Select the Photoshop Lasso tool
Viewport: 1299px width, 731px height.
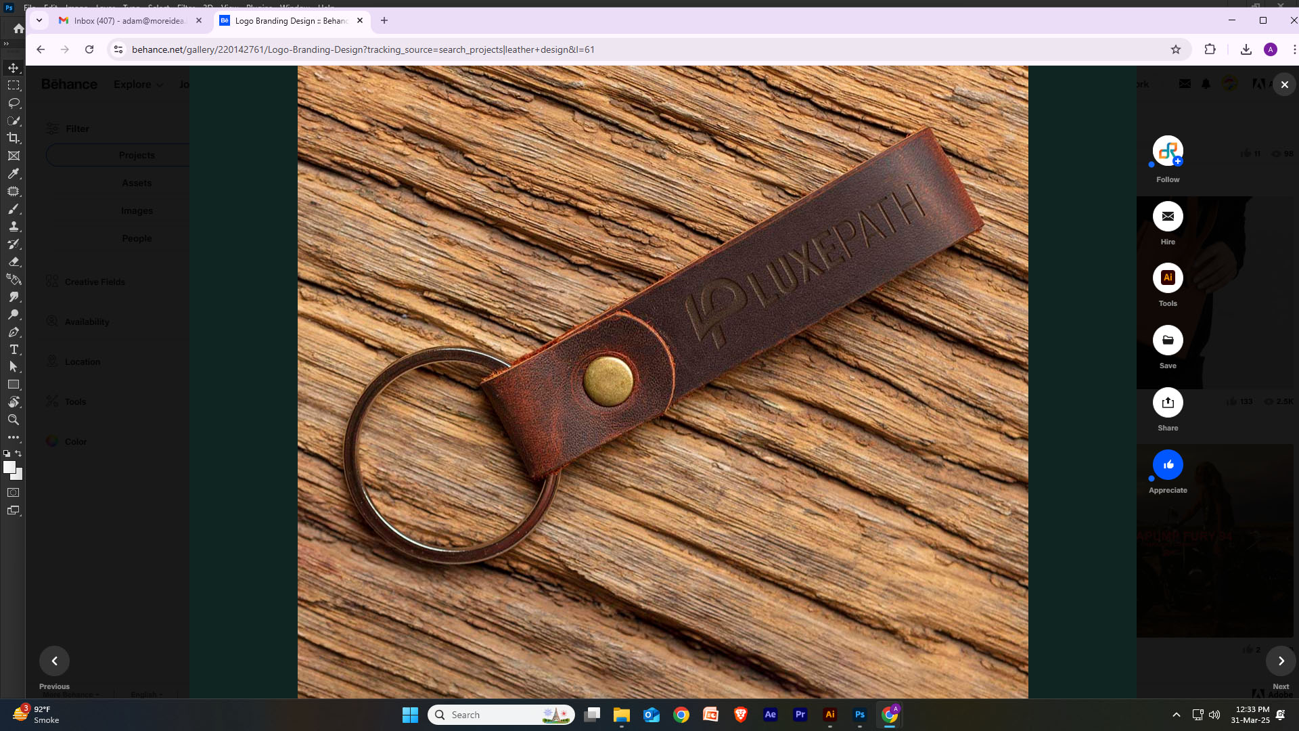pos(14,103)
